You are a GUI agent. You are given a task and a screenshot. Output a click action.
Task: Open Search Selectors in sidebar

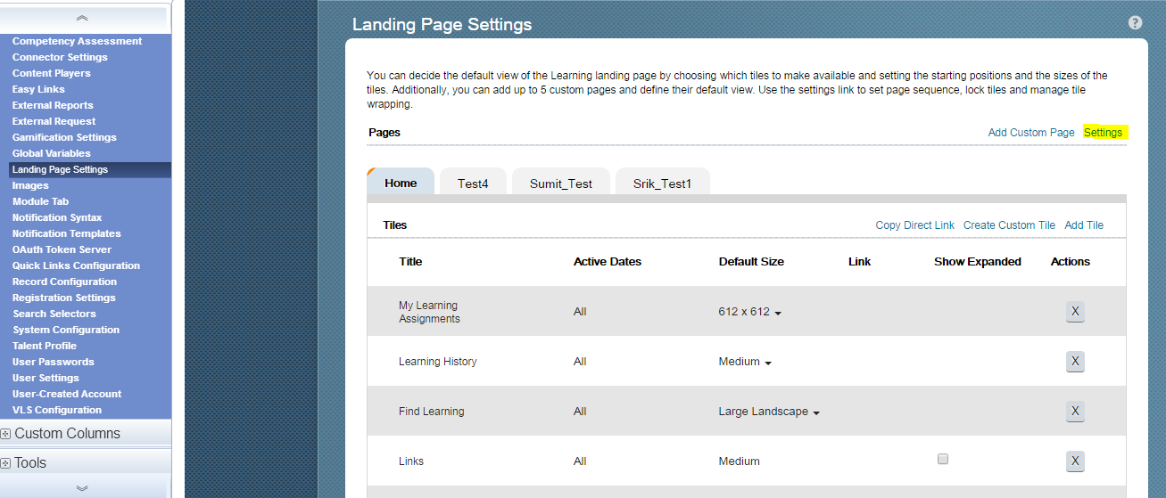54,314
